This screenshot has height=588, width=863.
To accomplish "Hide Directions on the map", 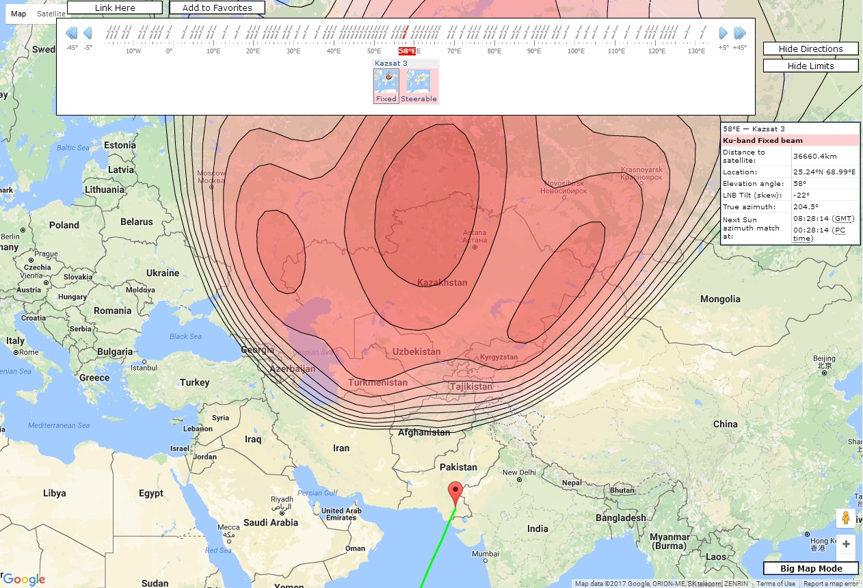I will pyautogui.click(x=810, y=49).
